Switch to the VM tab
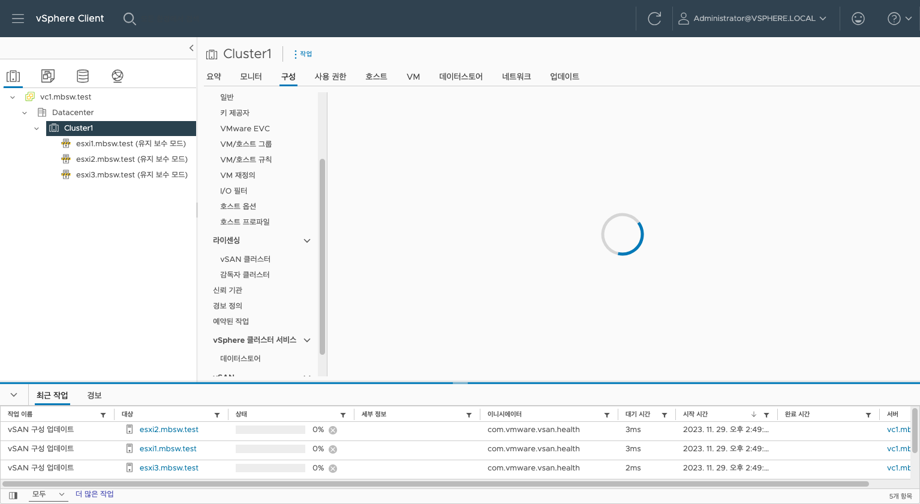Image resolution: width=920 pixels, height=504 pixels. pos(413,77)
